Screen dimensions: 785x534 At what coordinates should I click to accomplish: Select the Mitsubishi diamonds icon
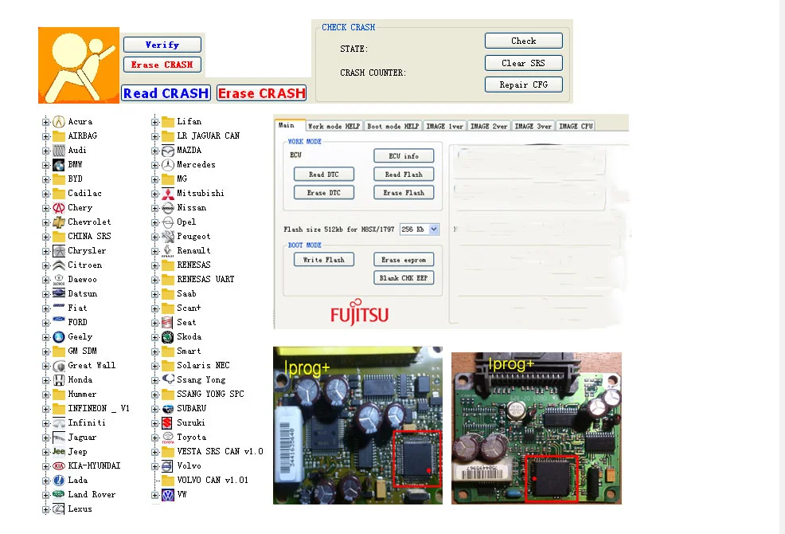tap(168, 194)
